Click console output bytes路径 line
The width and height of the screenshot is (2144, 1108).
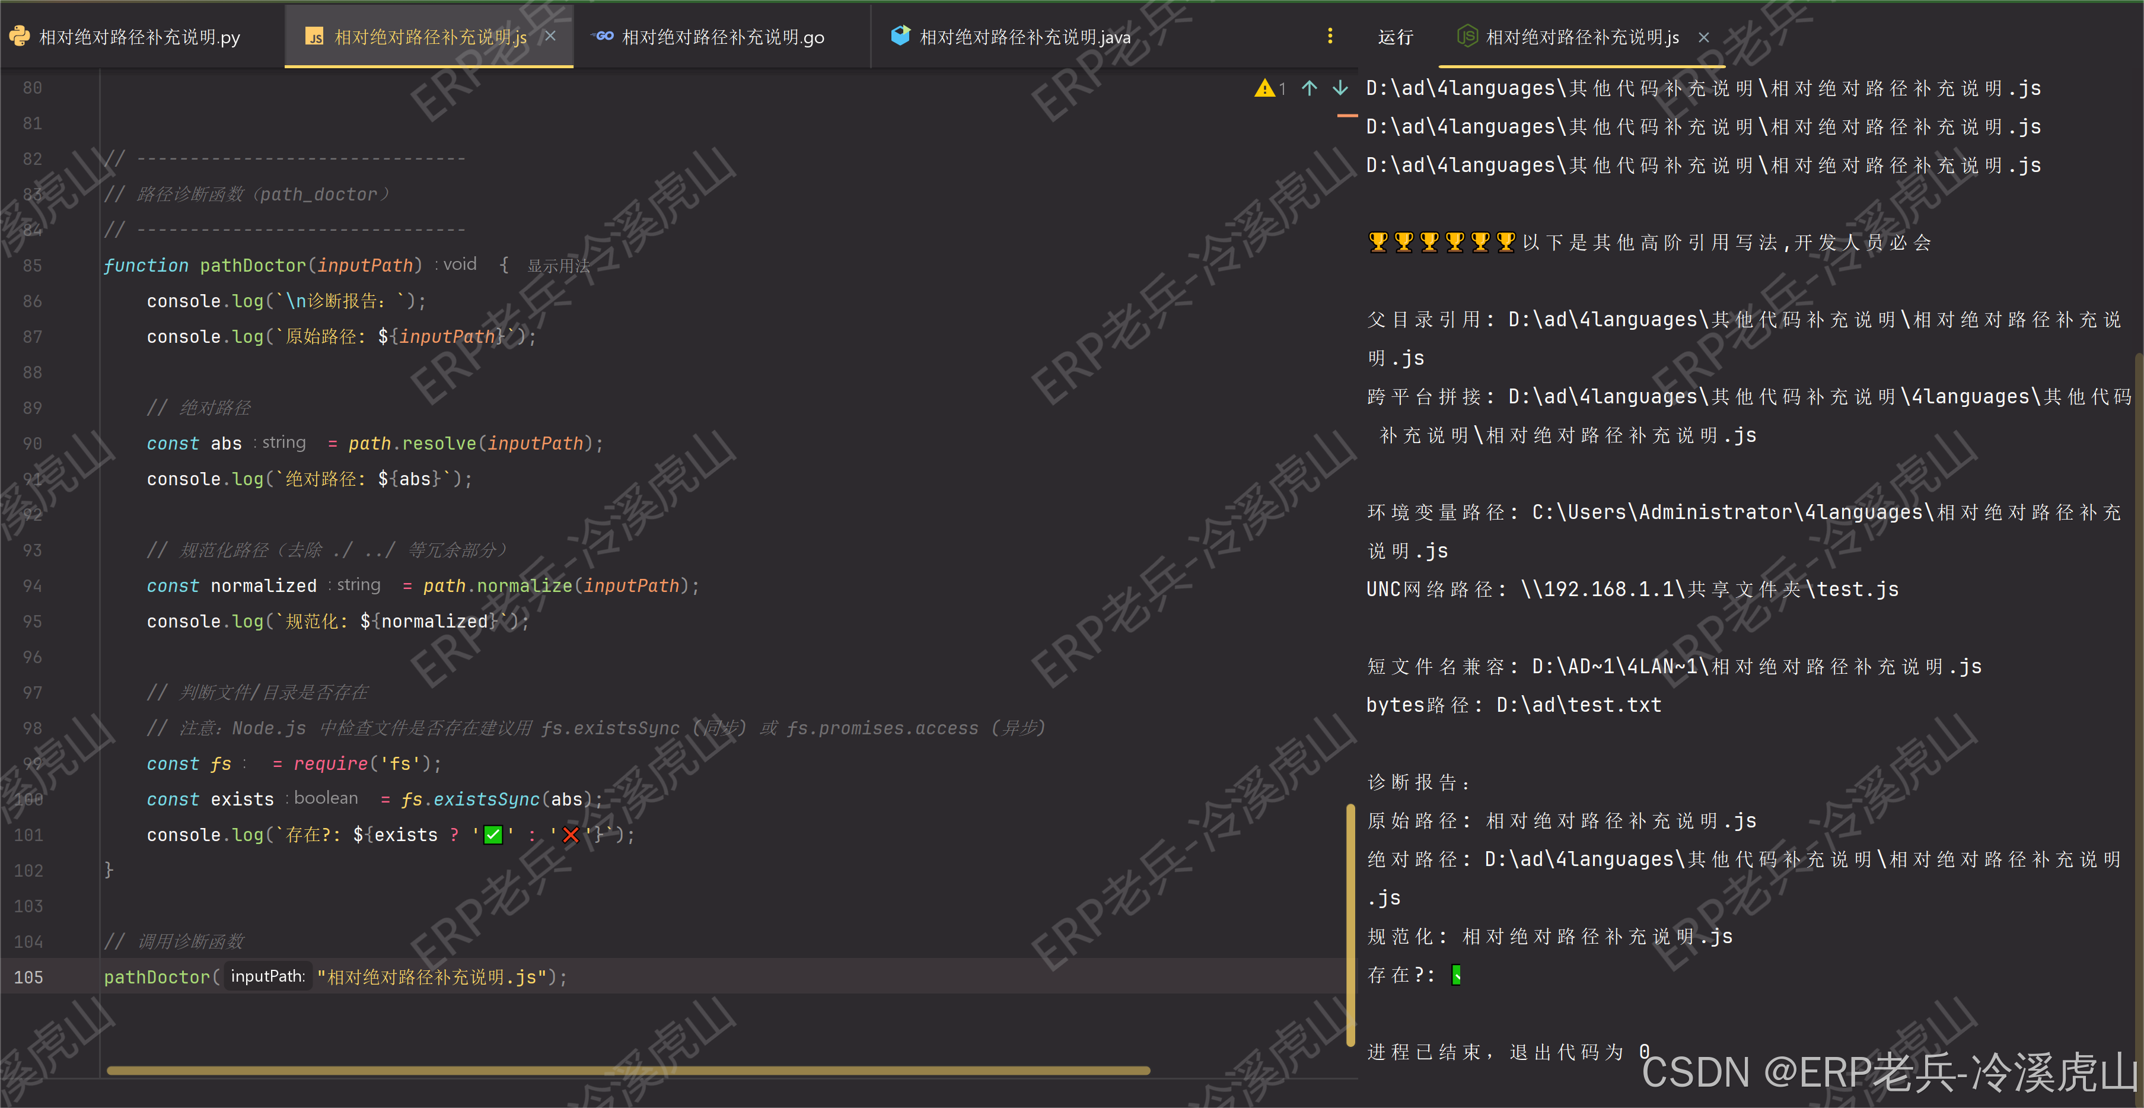click(1514, 705)
